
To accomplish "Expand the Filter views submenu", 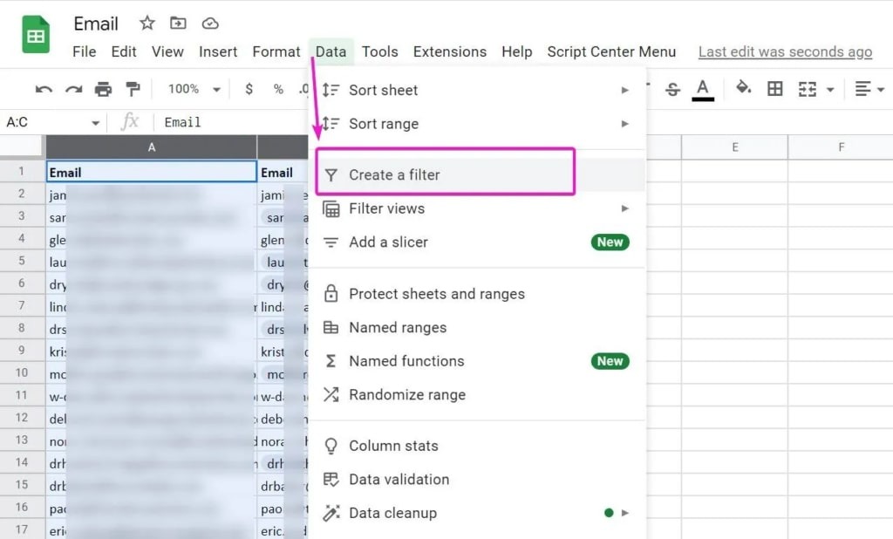I will 386,208.
